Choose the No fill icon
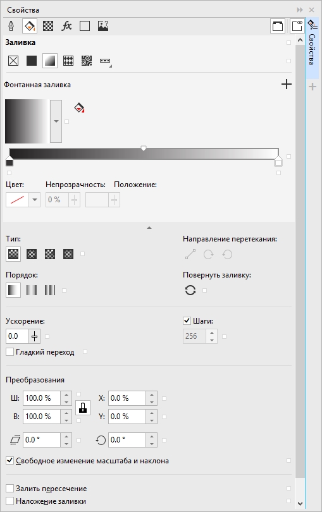Screen dimensions: 322x512 [13, 61]
